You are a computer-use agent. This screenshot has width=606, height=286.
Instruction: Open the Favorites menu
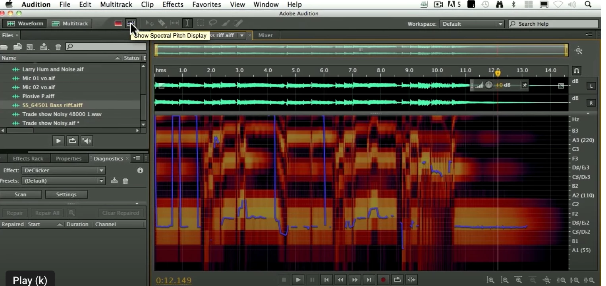point(207,5)
